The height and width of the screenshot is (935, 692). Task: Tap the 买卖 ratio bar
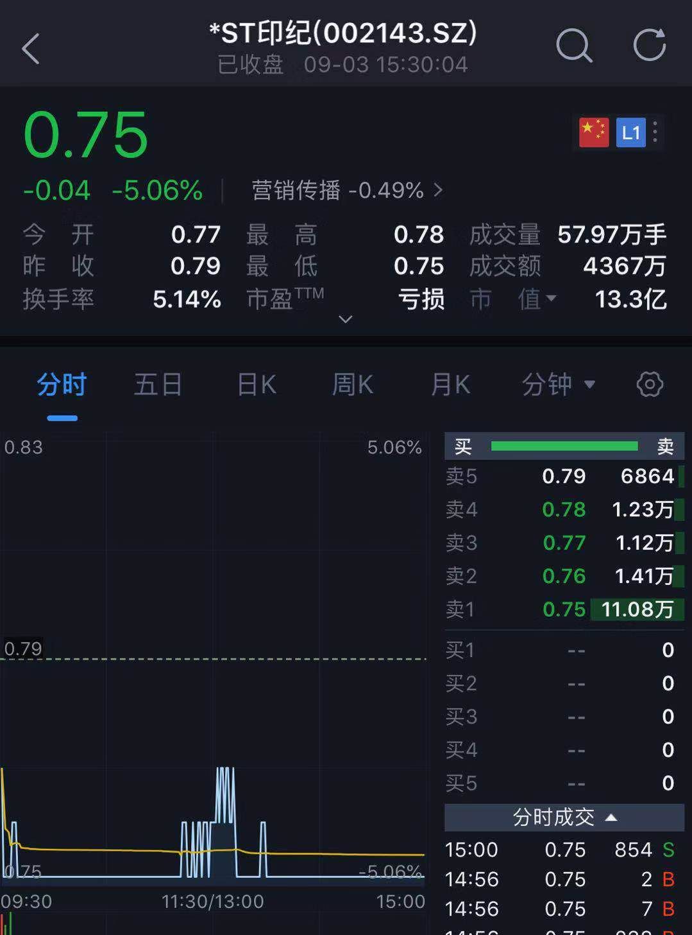pyautogui.click(x=564, y=446)
